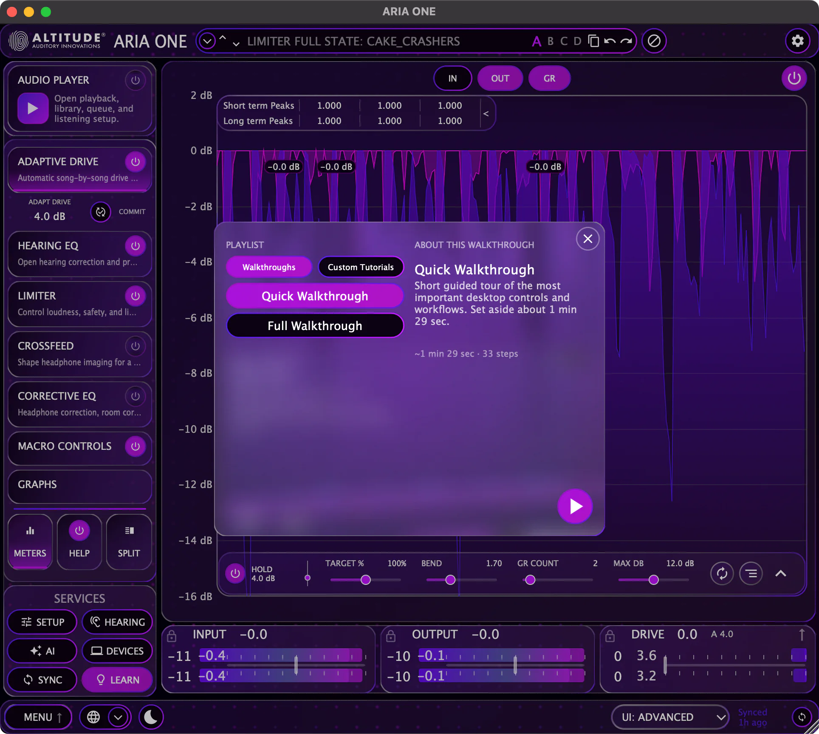Switch to the Walkthroughs playlist tab
This screenshot has height=734, width=819.
(269, 267)
